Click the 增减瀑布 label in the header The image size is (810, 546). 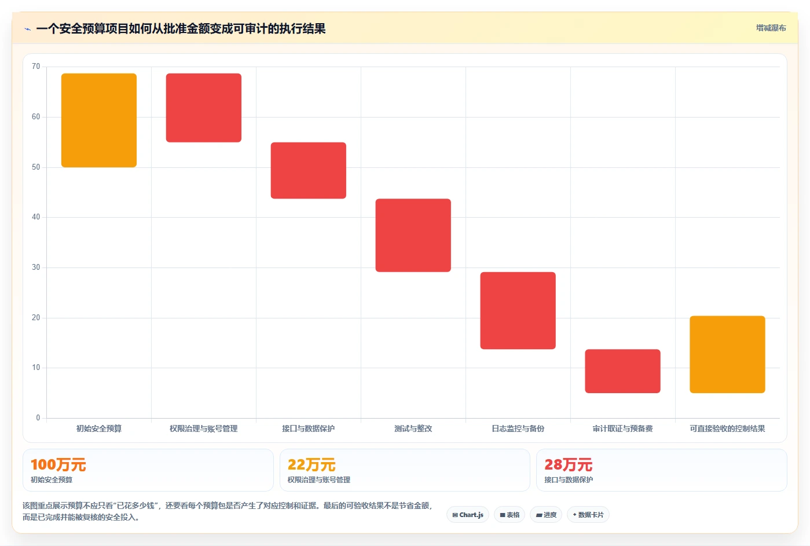771,28
